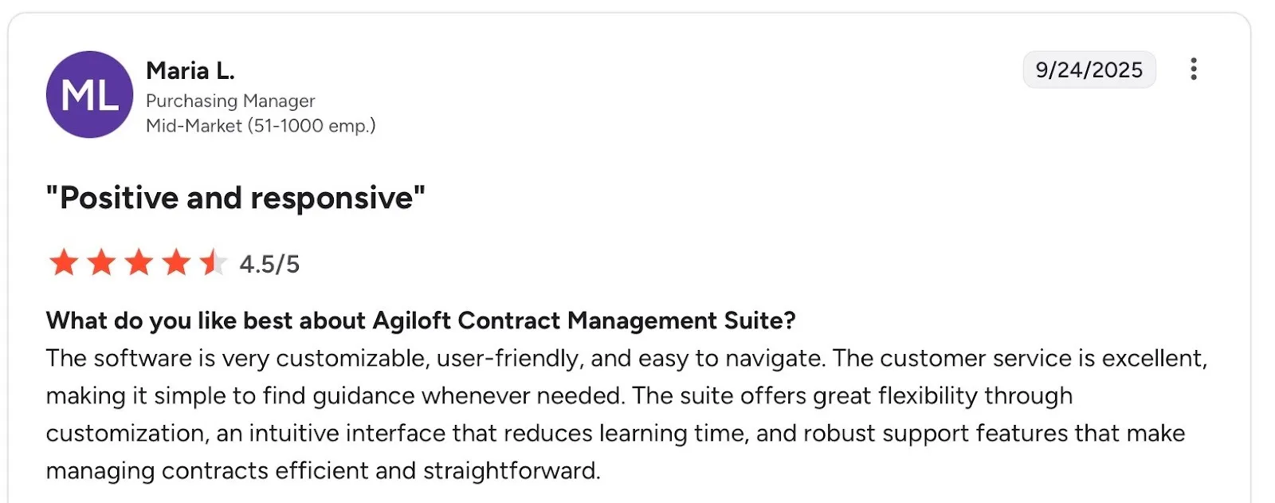
Task: Click the review title Positive and responsive
Action: click(x=235, y=197)
